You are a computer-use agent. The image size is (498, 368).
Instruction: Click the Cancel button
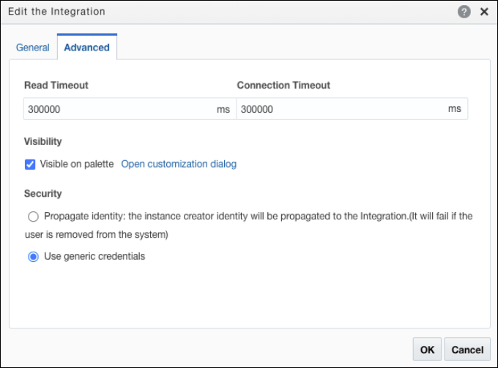pyautogui.click(x=467, y=350)
